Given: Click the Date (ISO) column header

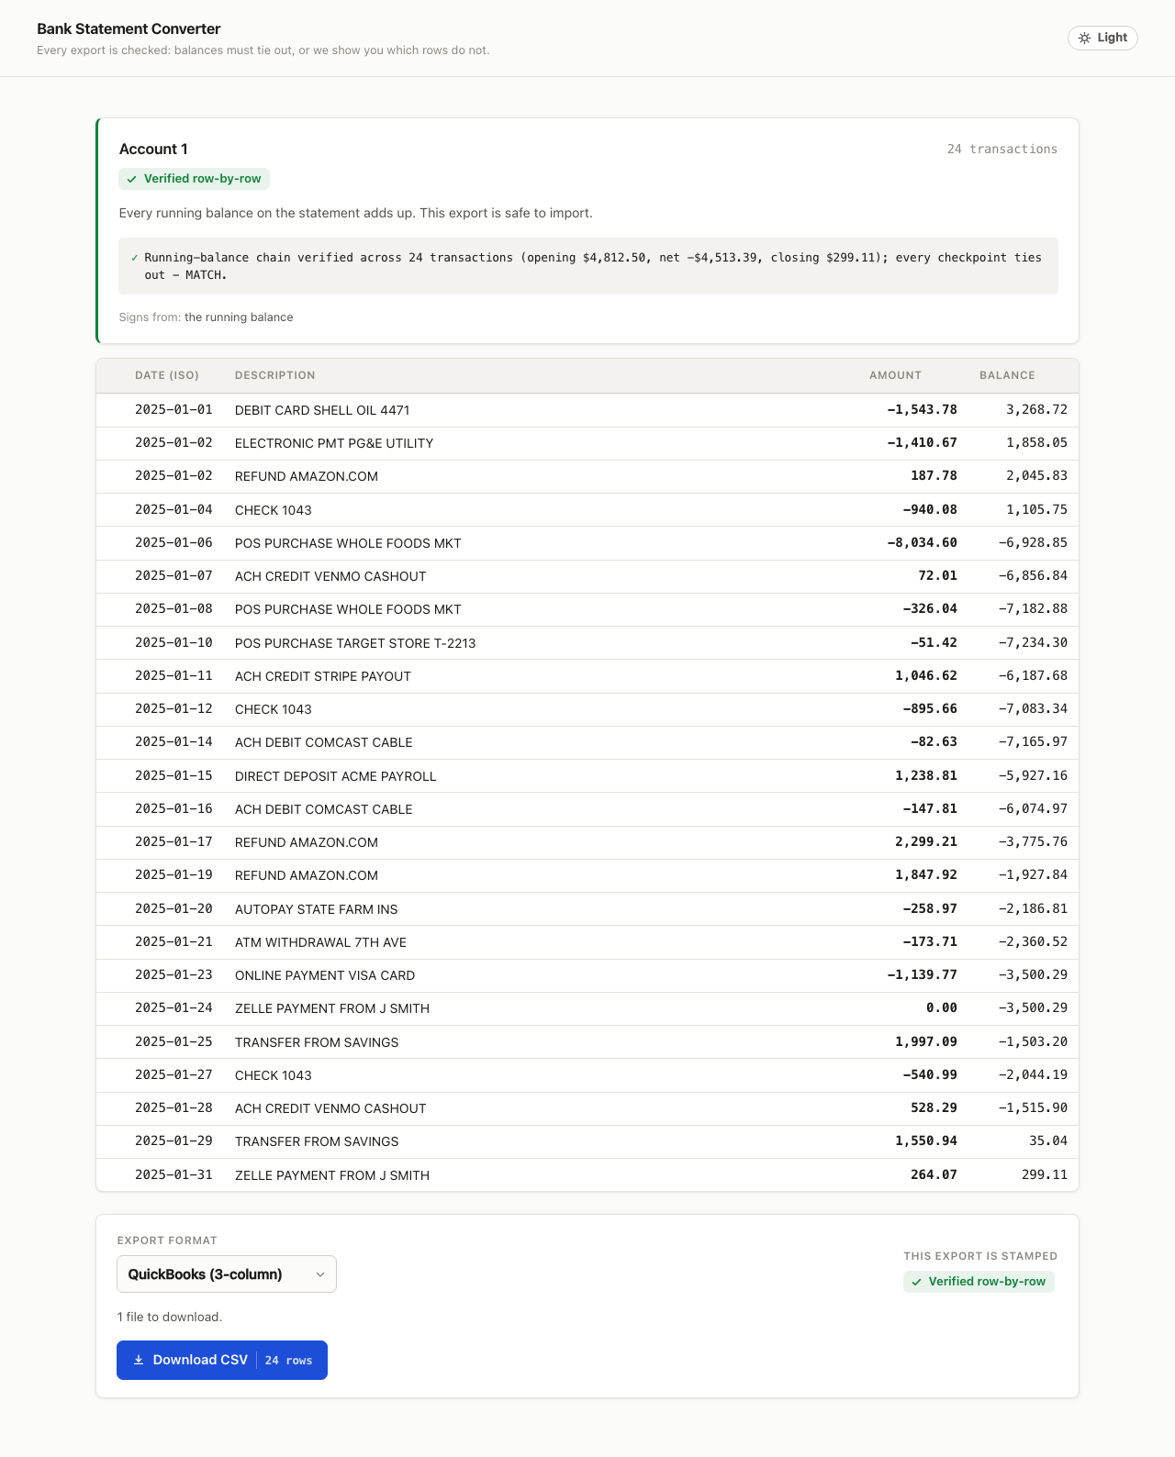Looking at the screenshot, I should [x=167, y=375].
